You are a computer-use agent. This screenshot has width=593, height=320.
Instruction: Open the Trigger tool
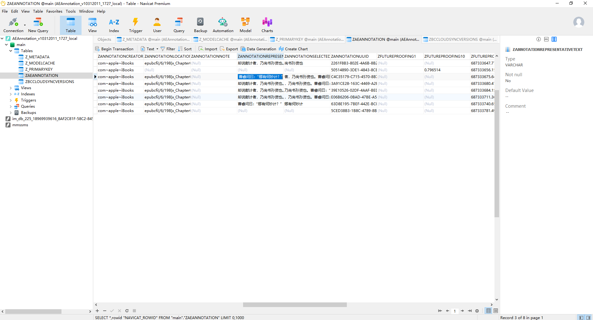coord(136,25)
